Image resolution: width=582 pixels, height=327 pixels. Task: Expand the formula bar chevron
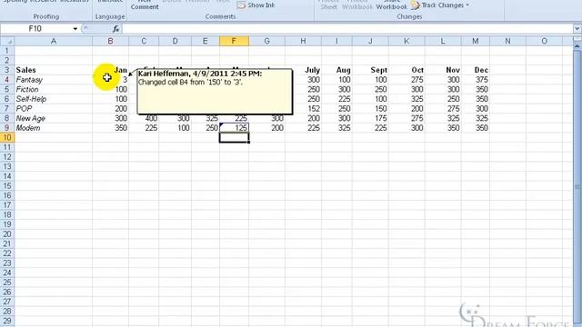(x=577, y=28)
